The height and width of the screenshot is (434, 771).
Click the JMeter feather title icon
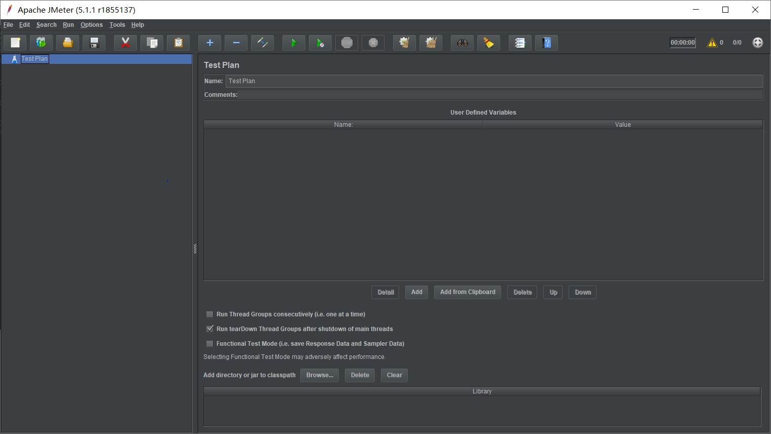[x=9, y=9]
